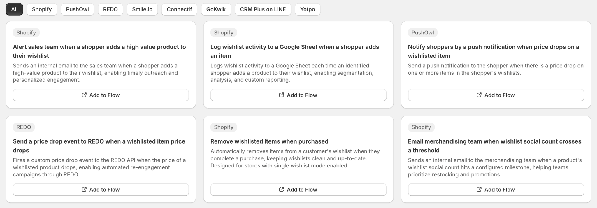Screen dimensions: 597x208
Task: Add Google Sheet wishlist logging to Flow
Action: (x=298, y=95)
